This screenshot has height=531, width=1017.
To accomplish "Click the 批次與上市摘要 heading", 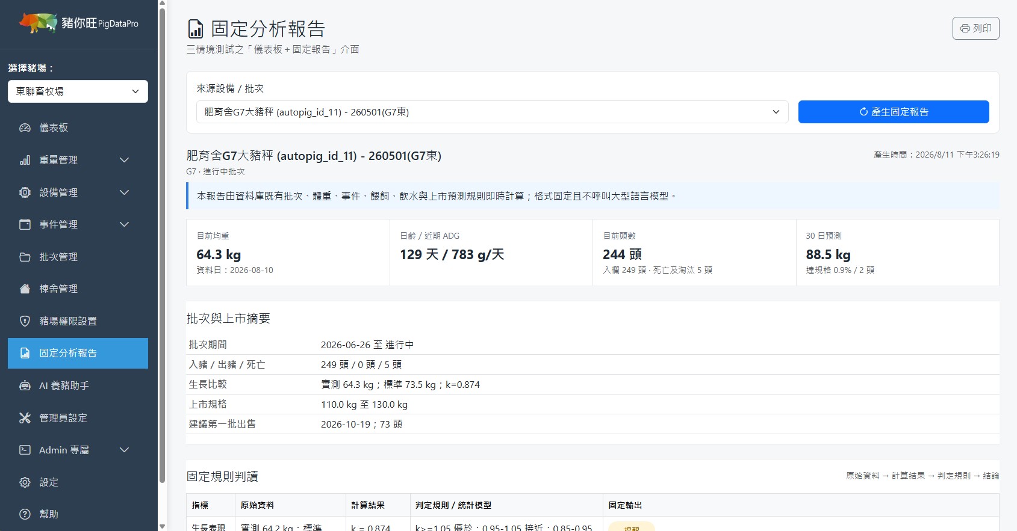I will tap(228, 319).
